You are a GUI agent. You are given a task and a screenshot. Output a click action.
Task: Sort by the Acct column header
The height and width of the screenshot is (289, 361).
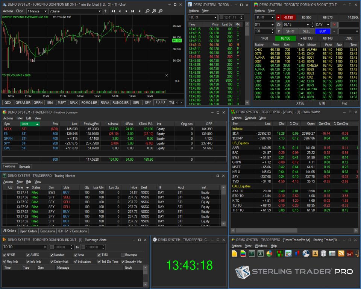[30, 124]
